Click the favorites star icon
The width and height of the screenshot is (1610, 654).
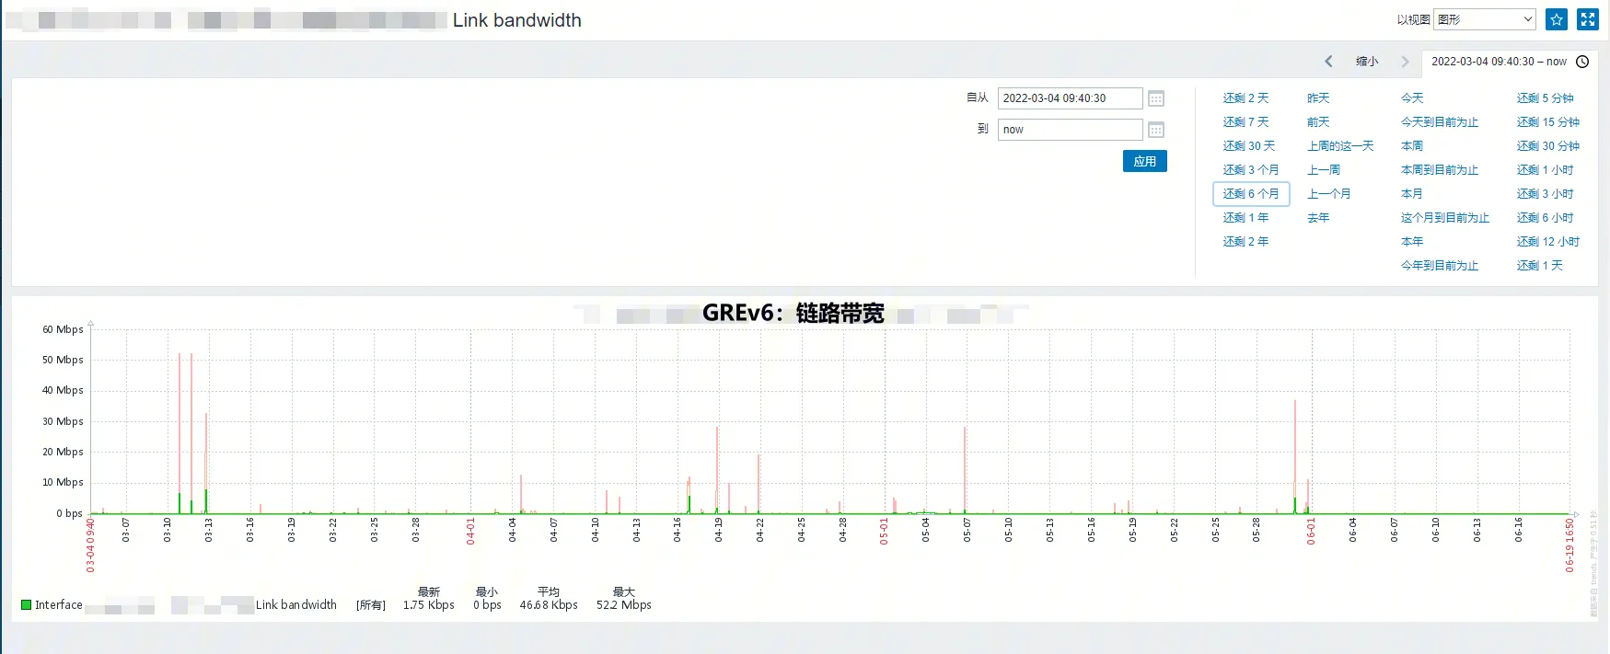[x=1557, y=19]
